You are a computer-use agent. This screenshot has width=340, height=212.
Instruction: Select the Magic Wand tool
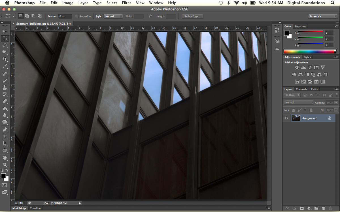pos(5,52)
